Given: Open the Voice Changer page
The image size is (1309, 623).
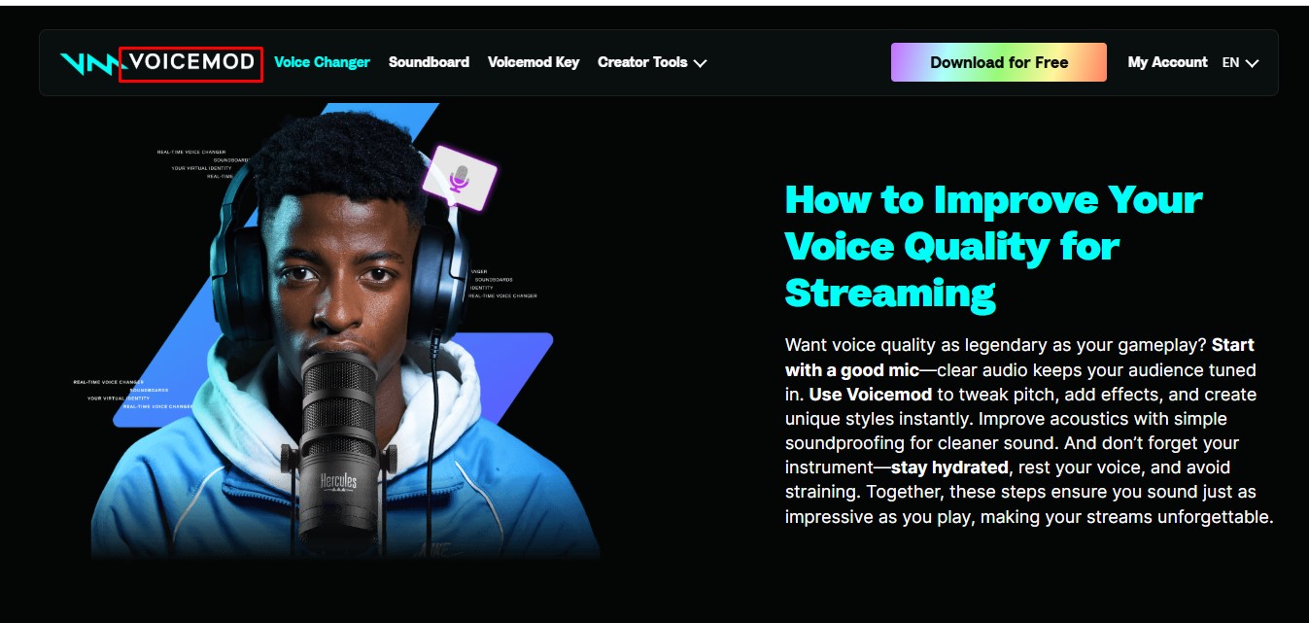Looking at the screenshot, I should 322,62.
